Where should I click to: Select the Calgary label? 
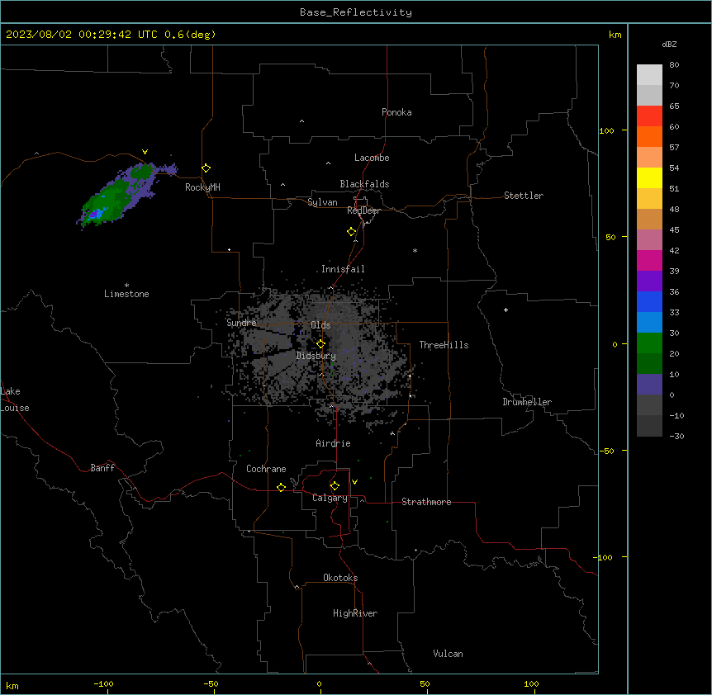click(x=330, y=498)
